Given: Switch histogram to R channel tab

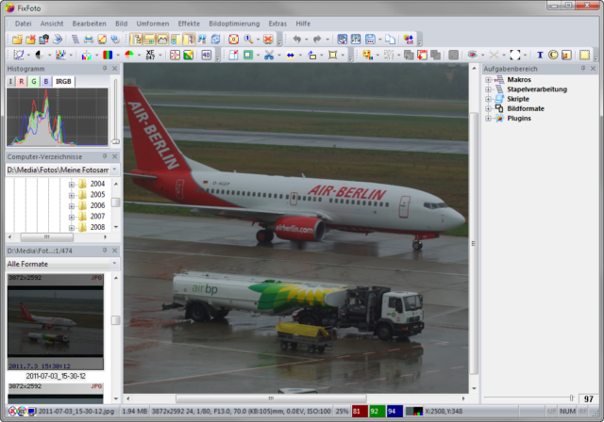Looking at the screenshot, I should pyautogui.click(x=22, y=81).
